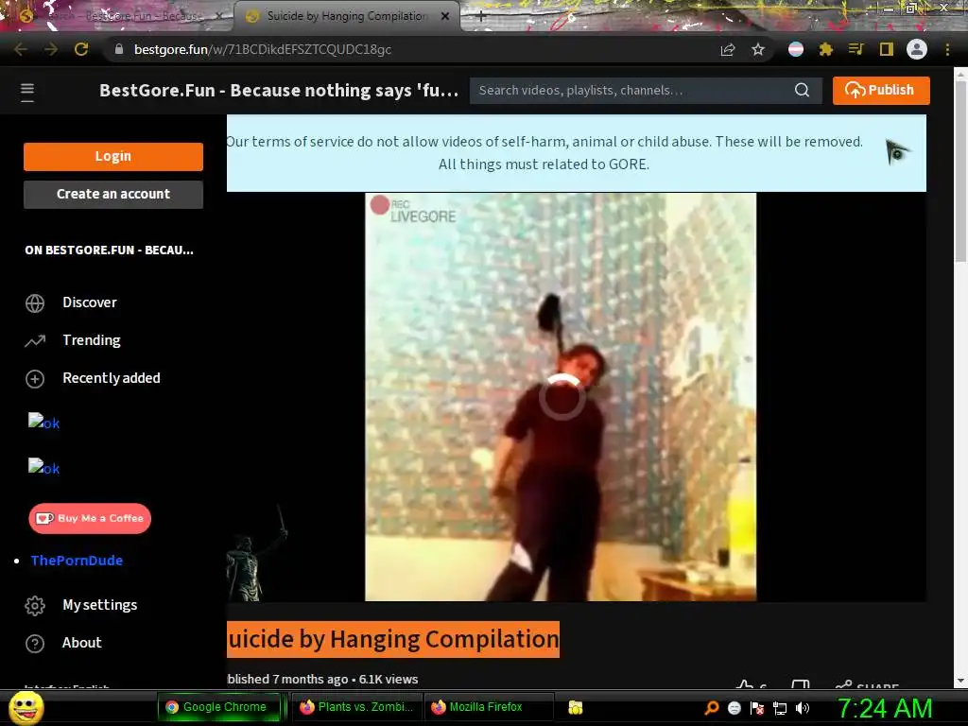
Task: Click the first broken 'ok' image link
Action: point(43,423)
